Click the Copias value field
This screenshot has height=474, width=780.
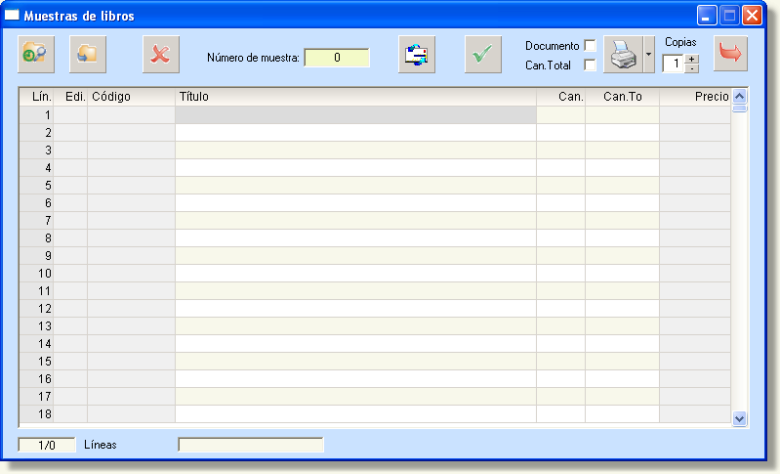(x=674, y=64)
